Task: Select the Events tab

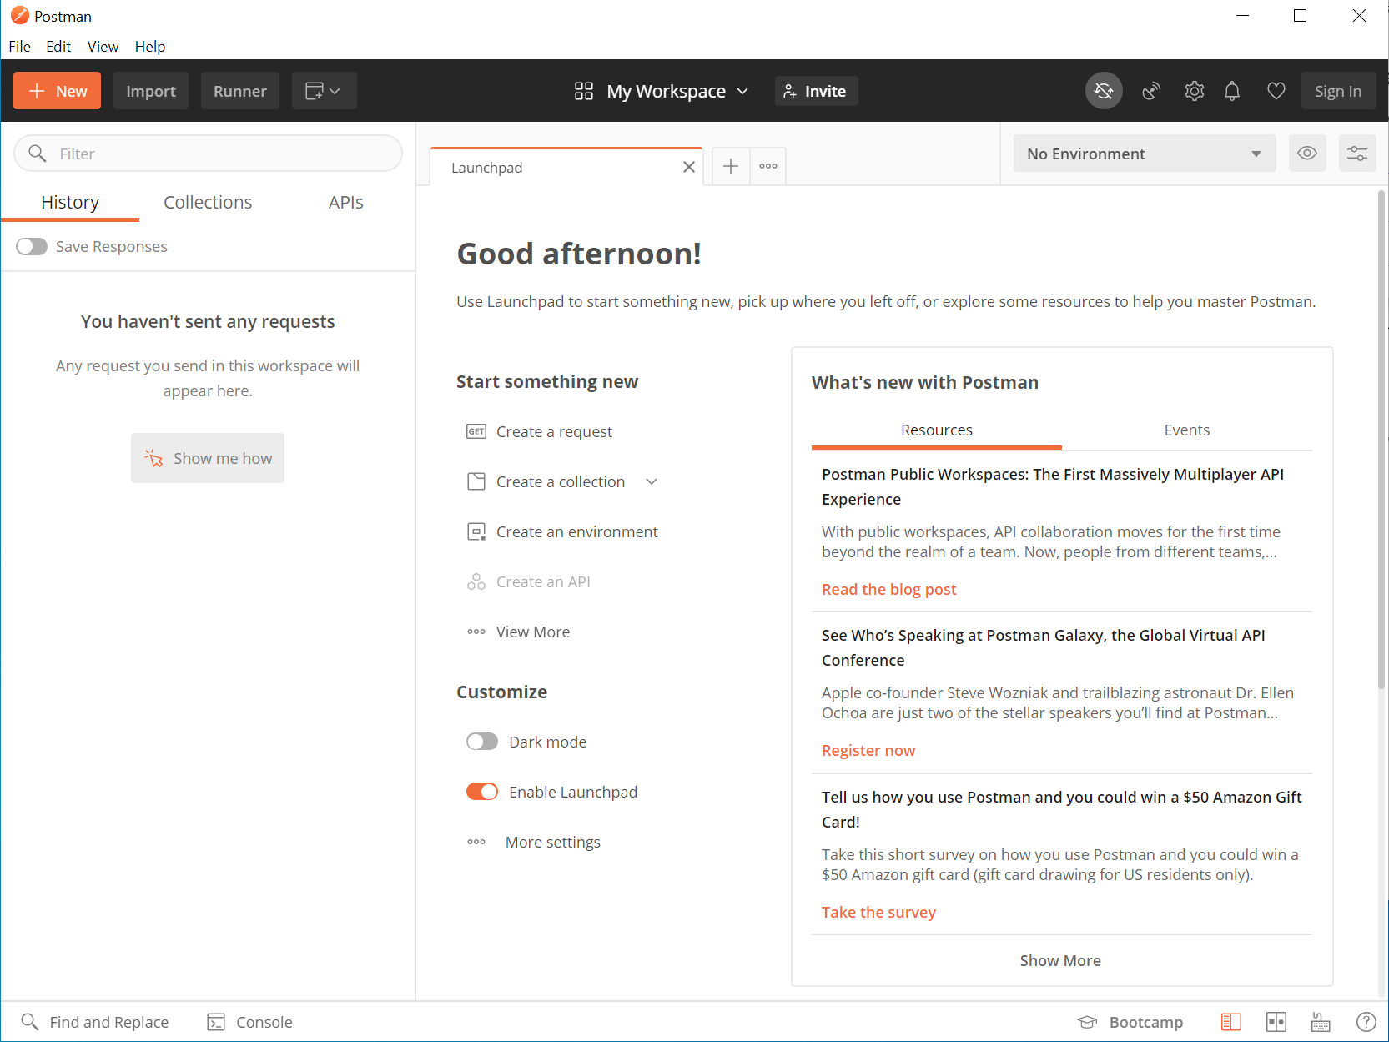Action: click(x=1187, y=430)
